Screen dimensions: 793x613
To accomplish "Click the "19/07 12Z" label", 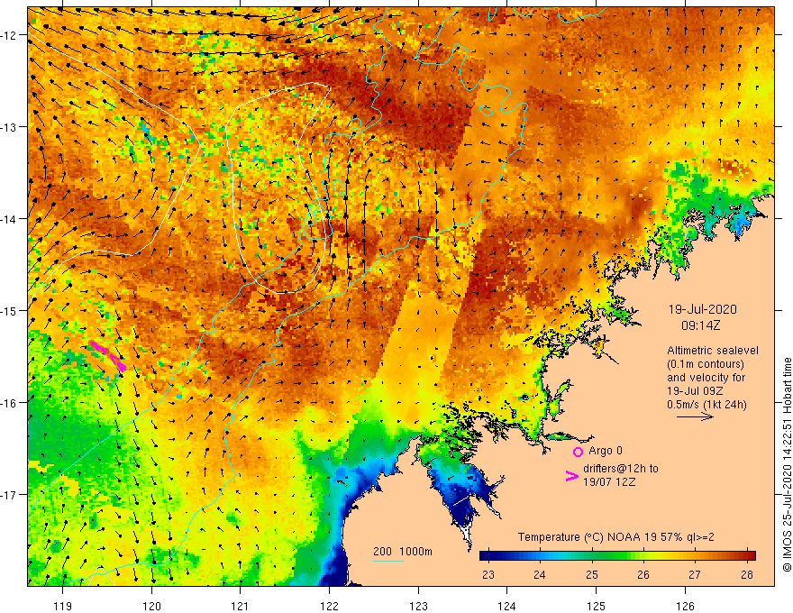I will click(609, 482).
